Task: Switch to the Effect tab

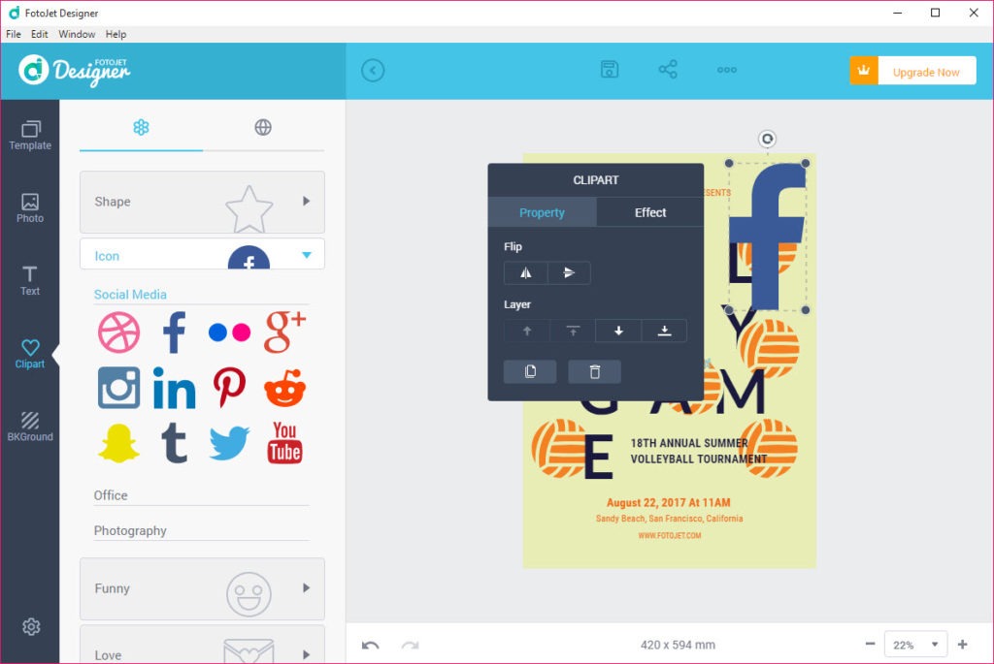Action: click(650, 212)
